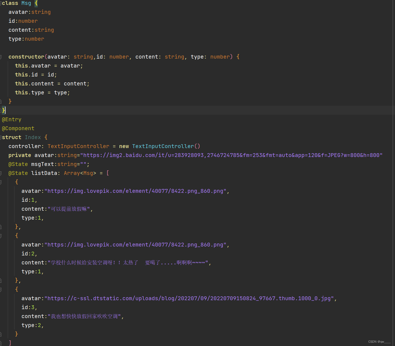This screenshot has height=346, width=395.
Task: Click the img2.baidu.com avatar URL string
Action: [x=231, y=155]
